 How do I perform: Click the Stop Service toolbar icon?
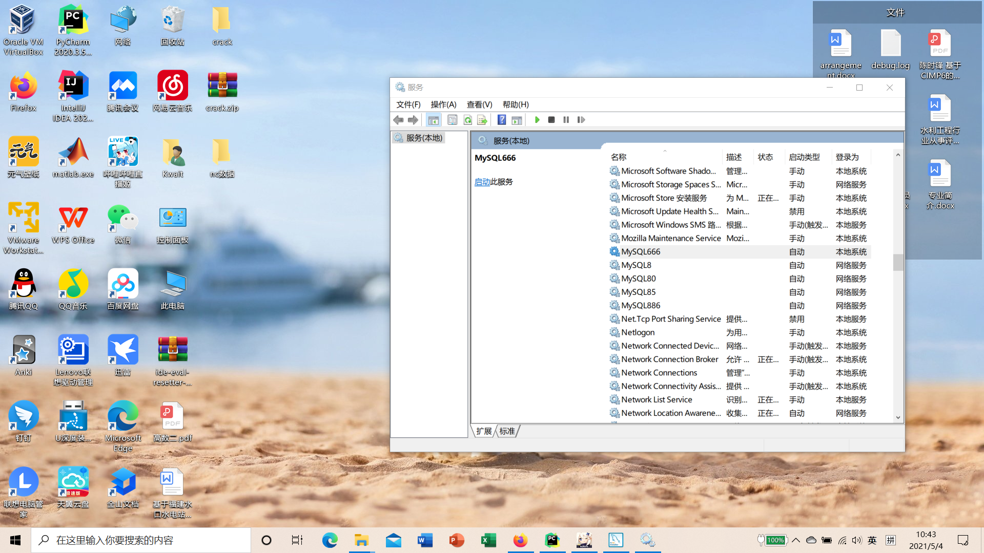551,120
